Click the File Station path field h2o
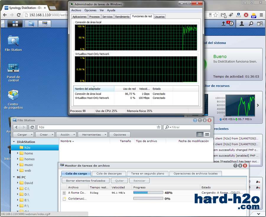266x217 pixels. (99, 127)
